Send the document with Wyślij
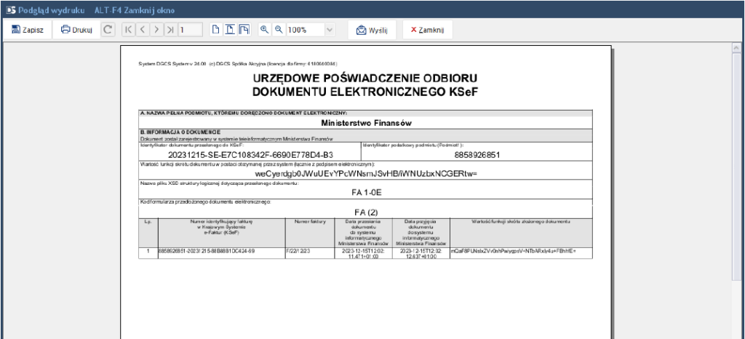 click(372, 30)
